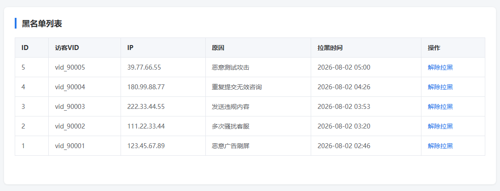
Task: Click the 黑名单列表 heading
Action: click(x=42, y=24)
